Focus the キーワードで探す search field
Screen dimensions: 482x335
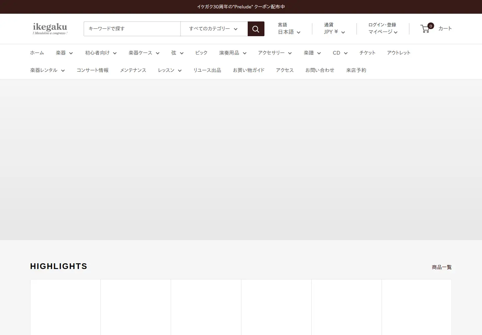pyautogui.click(x=132, y=29)
